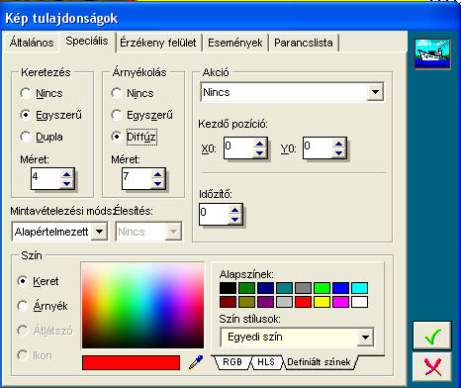Decrease Árnyékolás Méret value

[x=158, y=183]
